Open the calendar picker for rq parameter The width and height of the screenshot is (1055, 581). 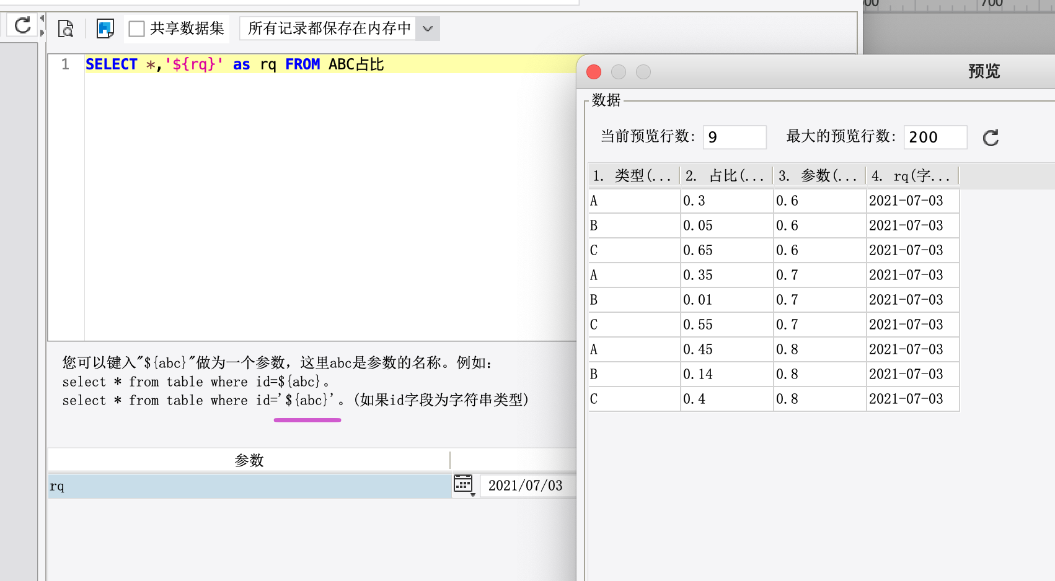464,484
